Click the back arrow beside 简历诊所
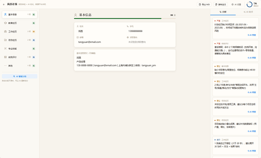The image size is (261, 158). click(x=4, y=5)
